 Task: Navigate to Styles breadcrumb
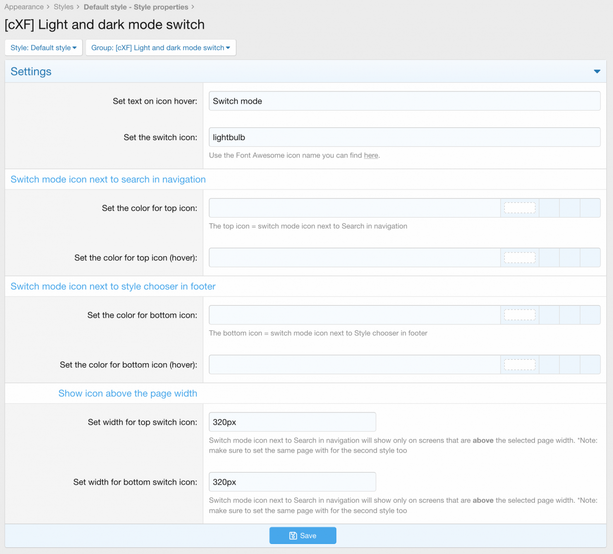(63, 7)
